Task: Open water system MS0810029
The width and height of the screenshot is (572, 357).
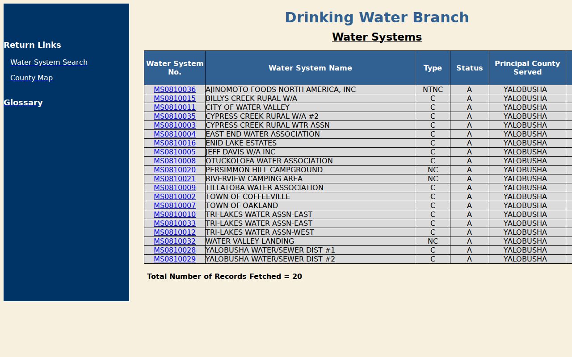Action: [x=175, y=259]
